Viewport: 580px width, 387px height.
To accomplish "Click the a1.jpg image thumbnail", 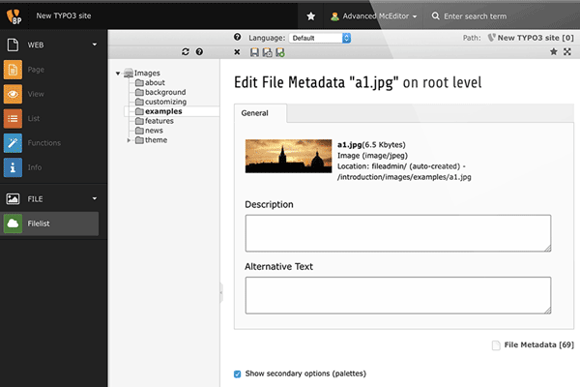I will (286, 158).
